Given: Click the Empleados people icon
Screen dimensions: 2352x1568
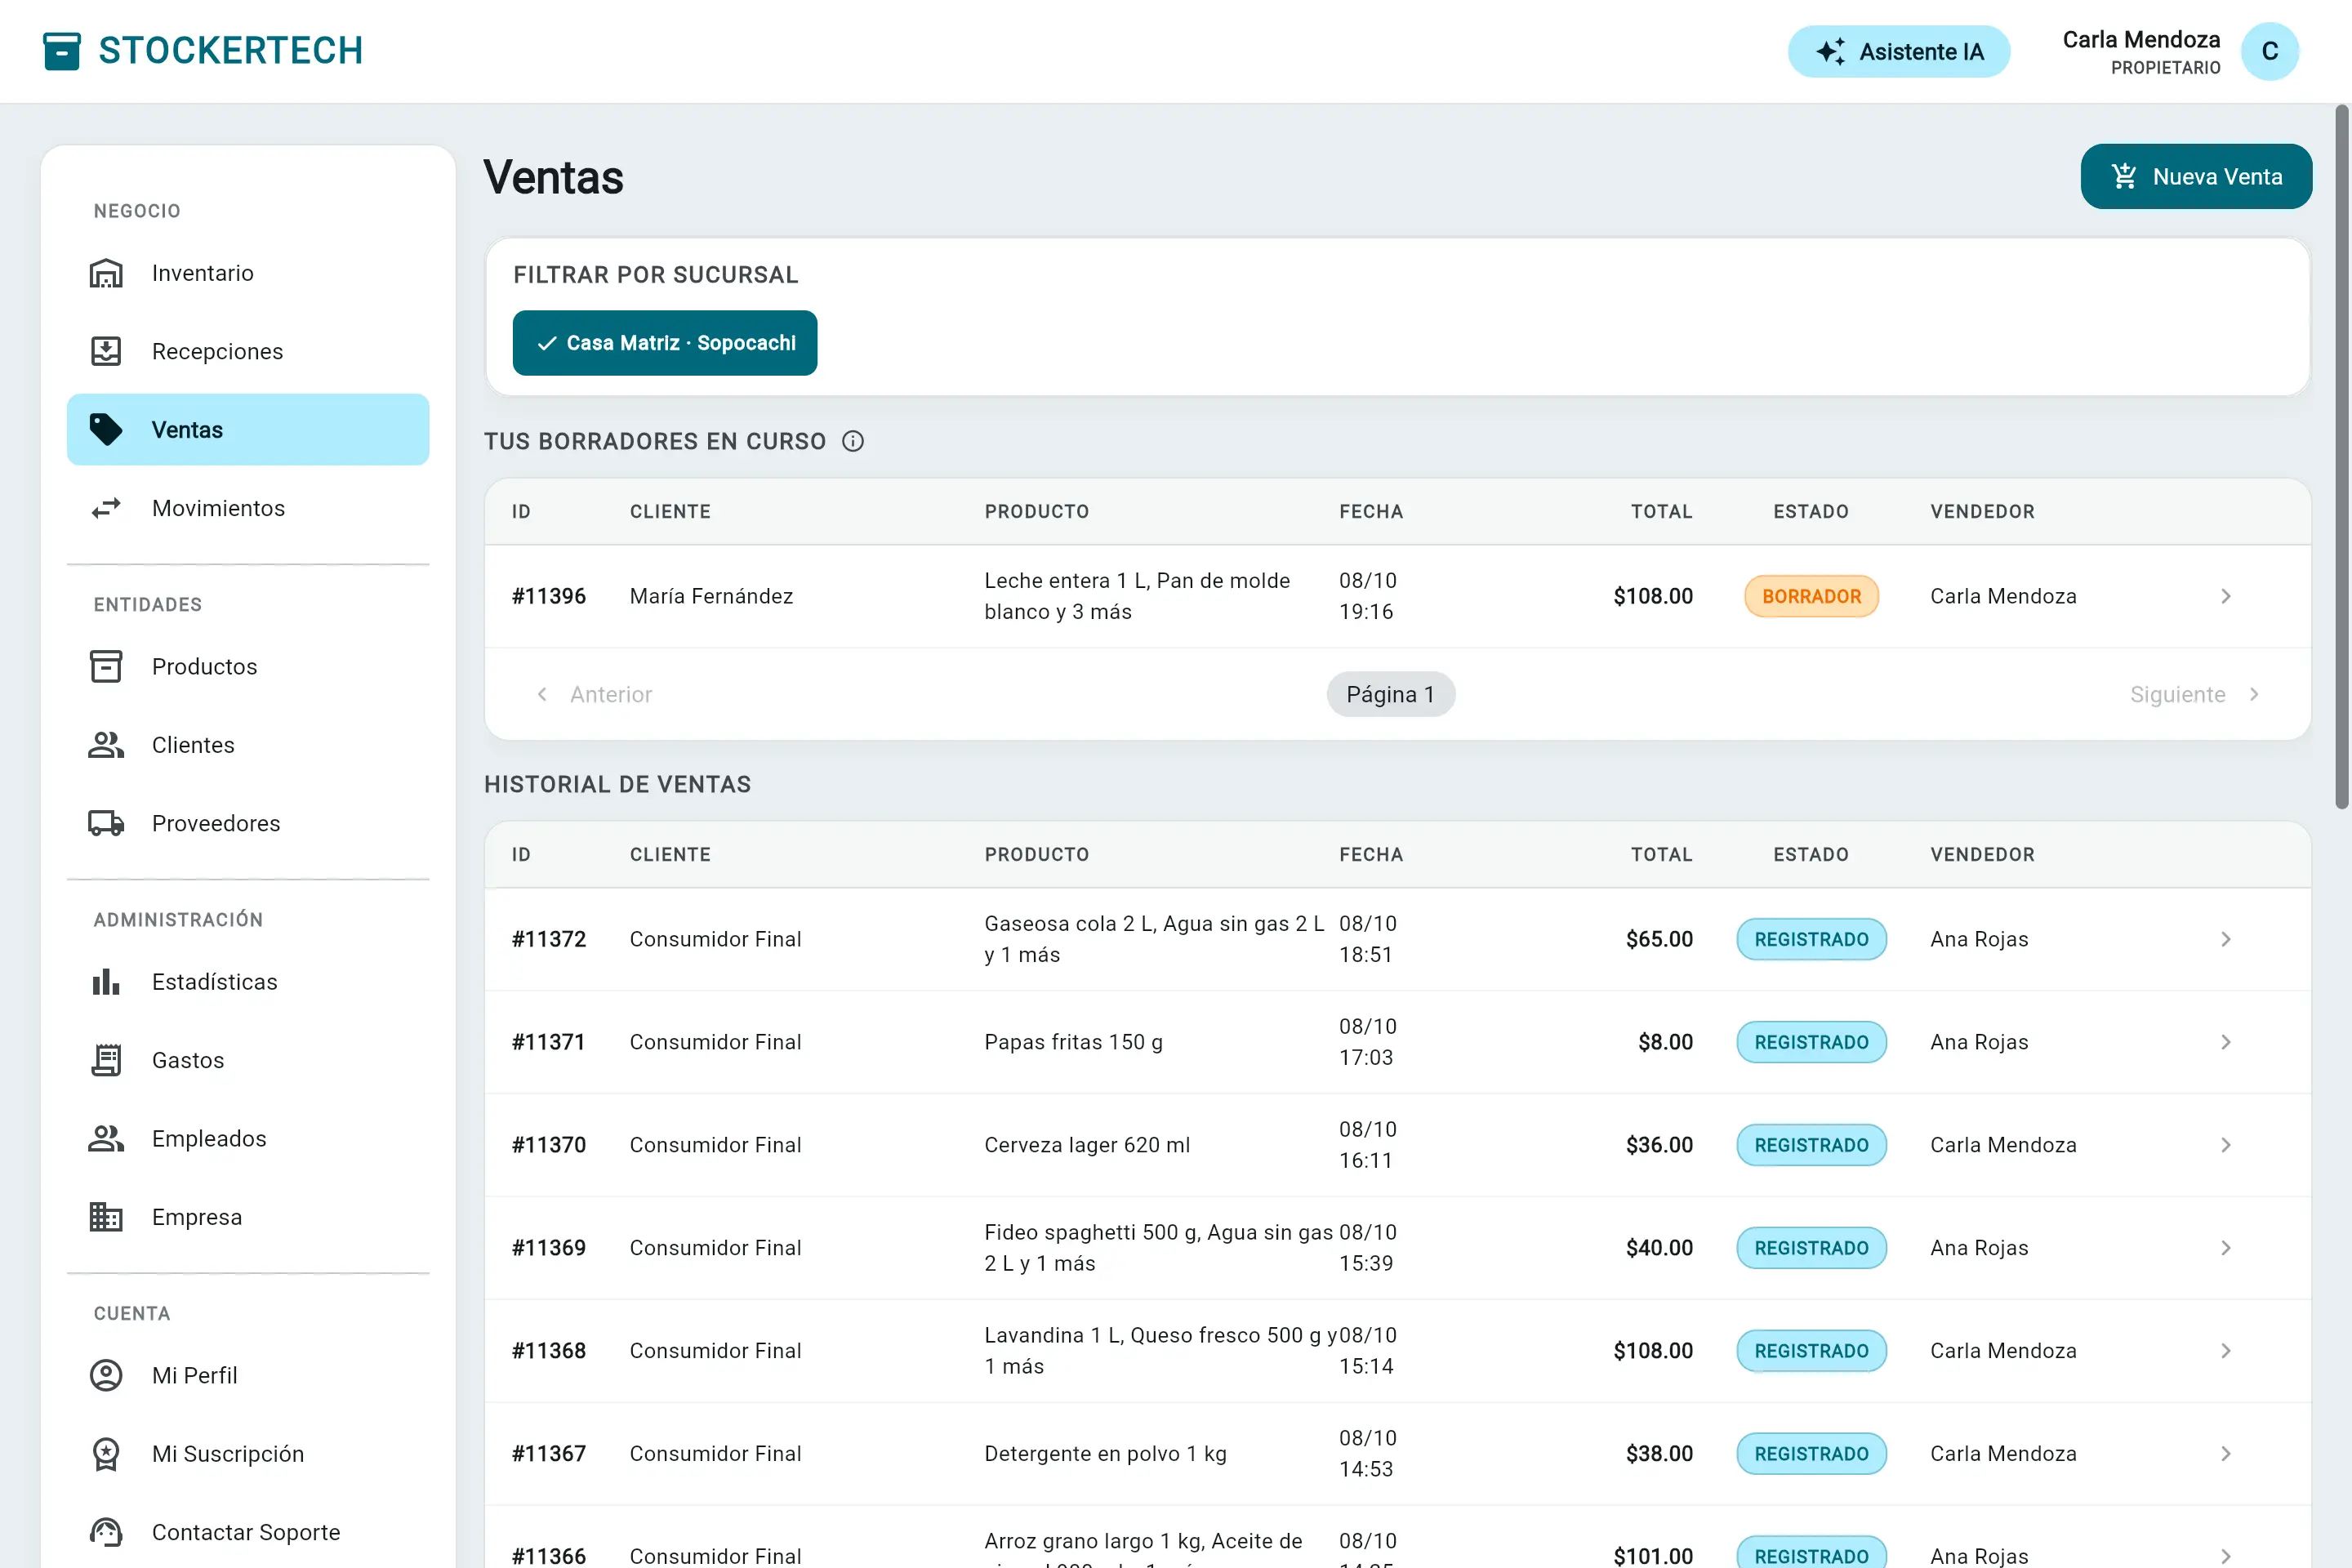Looking at the screenshot, I should 106,1138.
